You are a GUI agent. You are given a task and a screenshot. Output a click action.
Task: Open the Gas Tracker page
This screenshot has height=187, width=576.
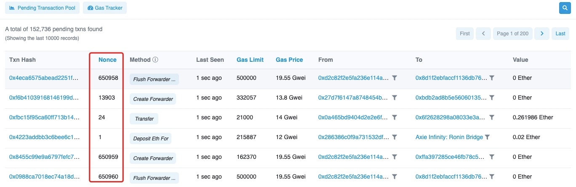click(x=105, y=8)
